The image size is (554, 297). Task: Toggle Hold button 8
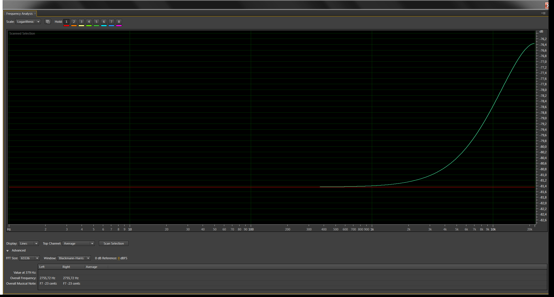point(119,22)
